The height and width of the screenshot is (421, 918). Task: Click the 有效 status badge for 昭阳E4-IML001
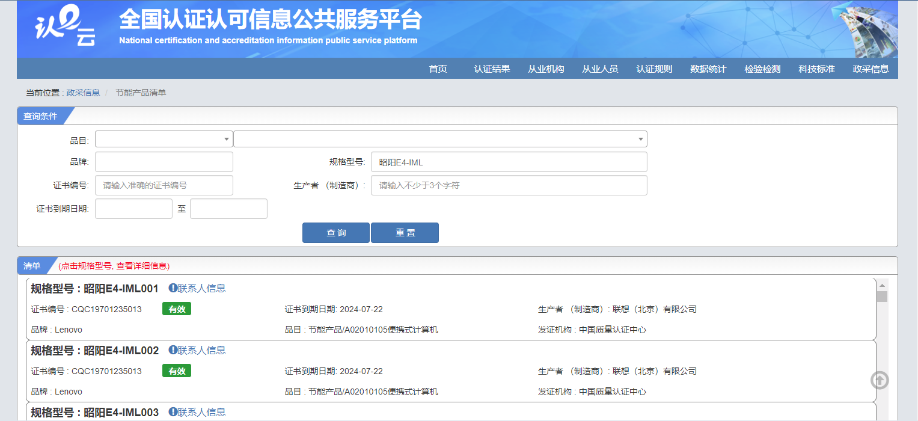coord(177,309)
